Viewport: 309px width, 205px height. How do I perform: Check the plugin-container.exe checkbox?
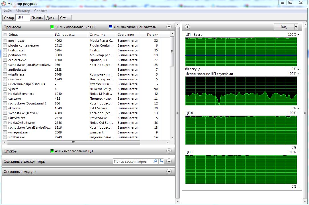5,45
